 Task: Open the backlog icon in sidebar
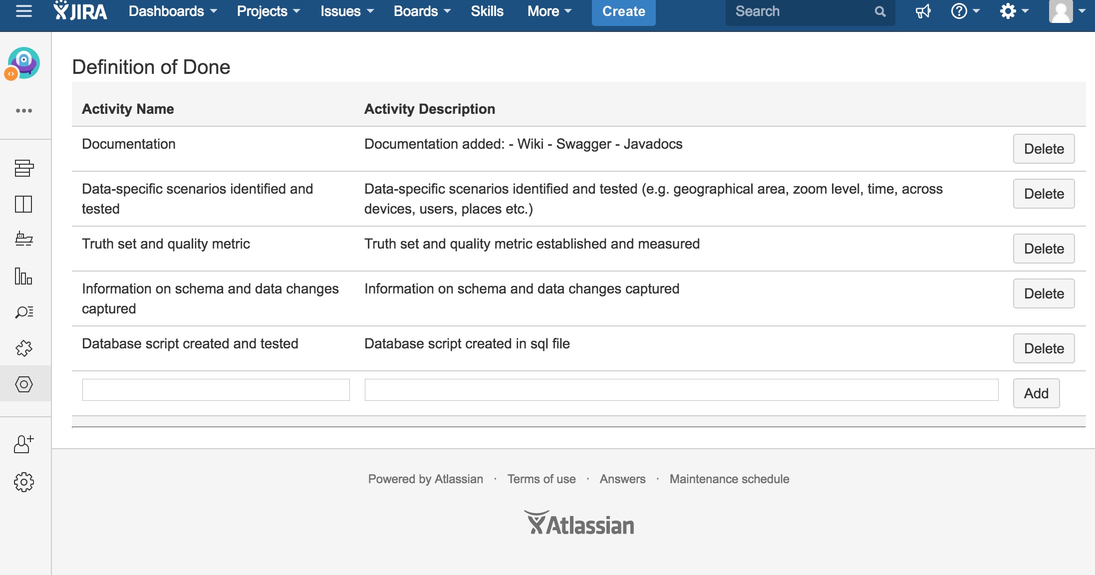[23, 168]
